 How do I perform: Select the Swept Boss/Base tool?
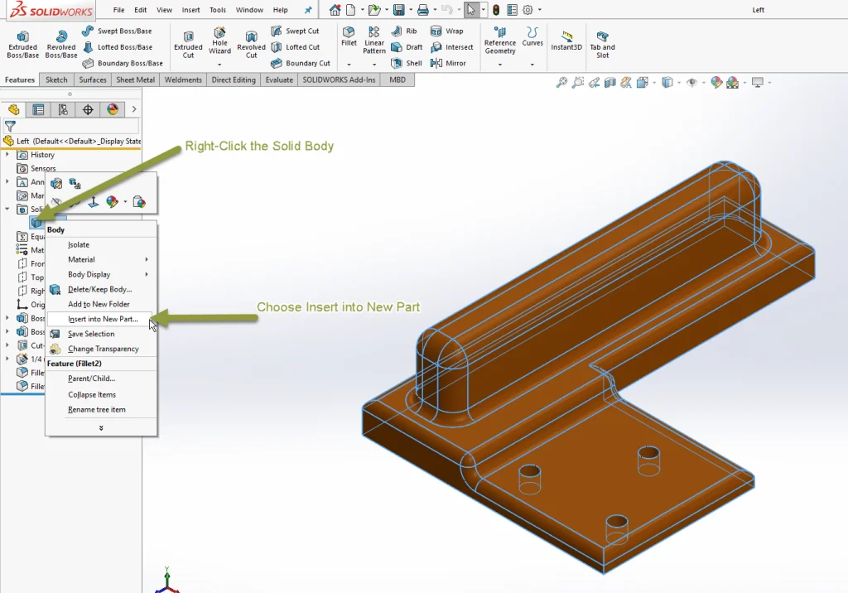pyautogui.click(x=120, y=31)
